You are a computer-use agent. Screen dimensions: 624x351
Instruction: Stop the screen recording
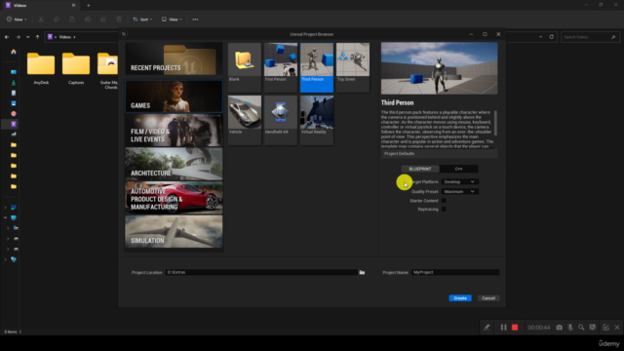(x=515, y=328)
